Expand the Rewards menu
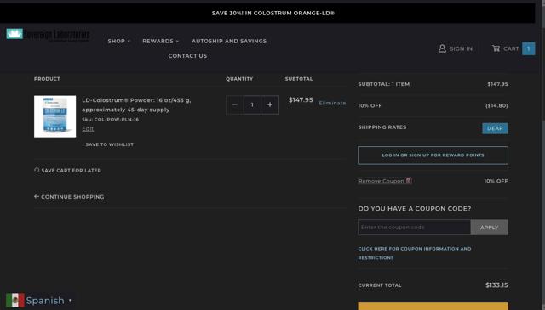 pyautogui.click(x=161, y=41)
